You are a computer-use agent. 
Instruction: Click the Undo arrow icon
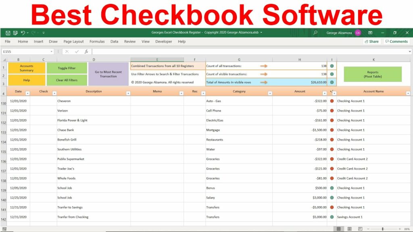(23, 33)
